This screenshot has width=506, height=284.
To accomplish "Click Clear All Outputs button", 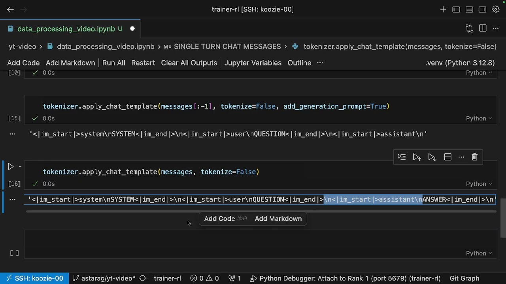I will pyautogui.click(x=189, y=63).
